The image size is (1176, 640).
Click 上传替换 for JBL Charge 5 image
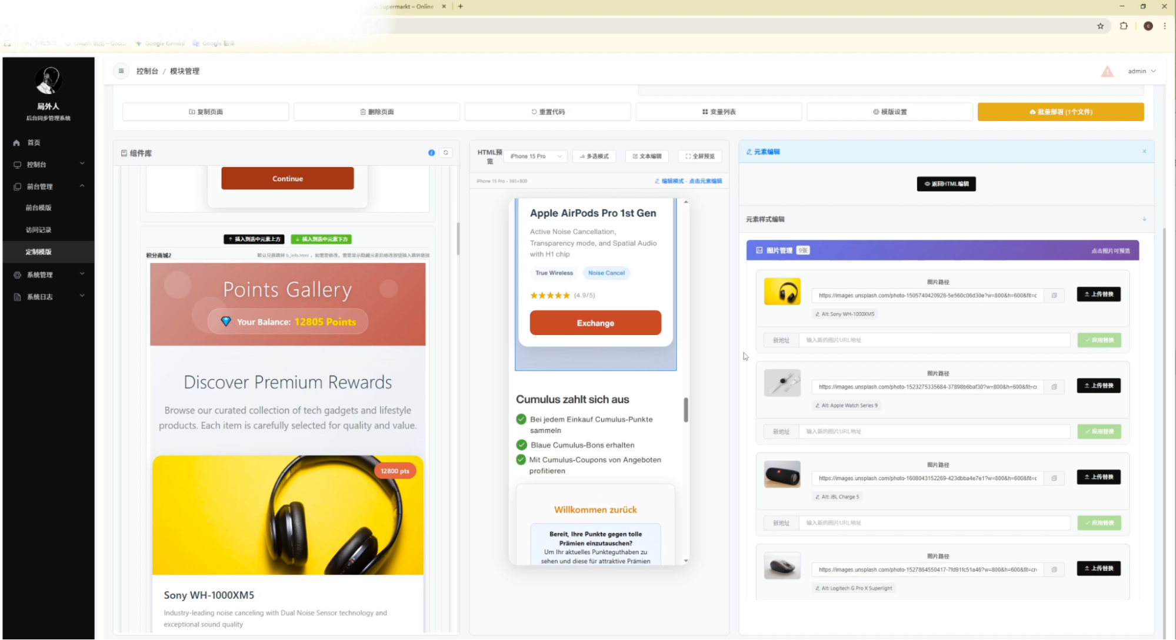[1098, 477]
